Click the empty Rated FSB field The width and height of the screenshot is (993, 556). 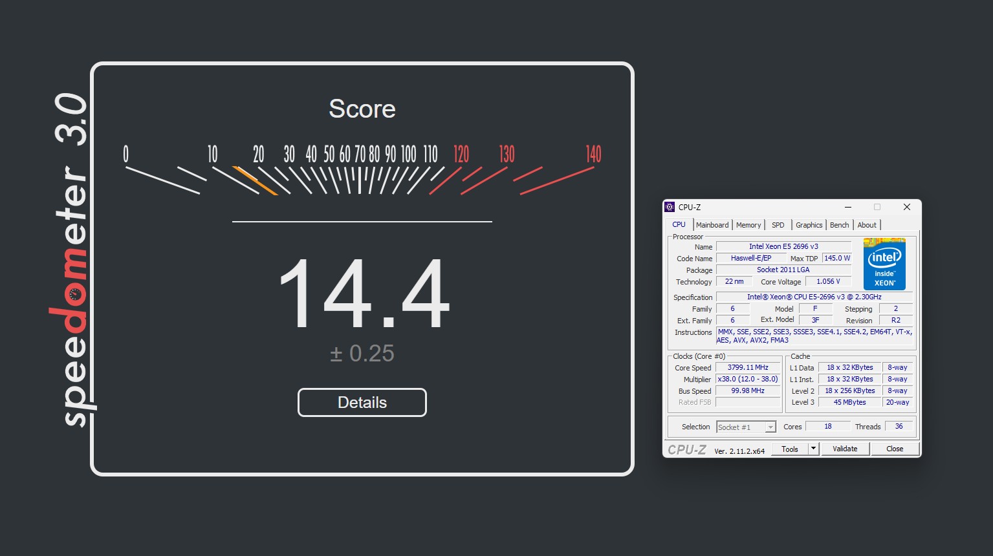[748, 402]
